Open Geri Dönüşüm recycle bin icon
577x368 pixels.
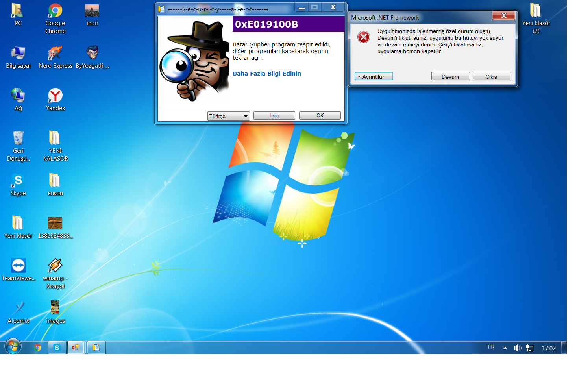18,146
